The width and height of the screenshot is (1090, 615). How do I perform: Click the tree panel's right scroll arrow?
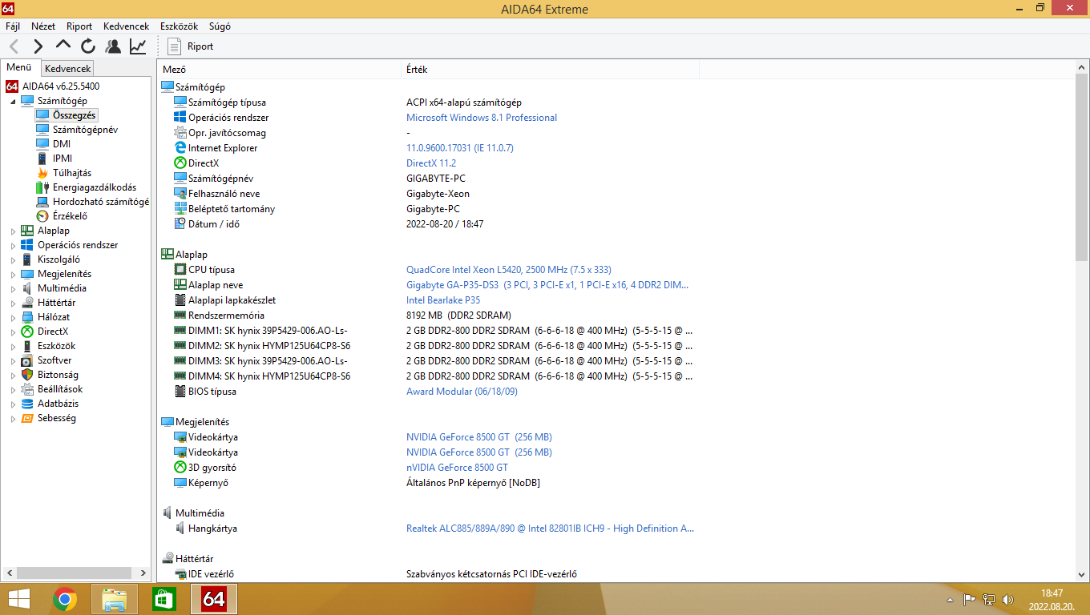pyautogui.click(x=143, y=573)
